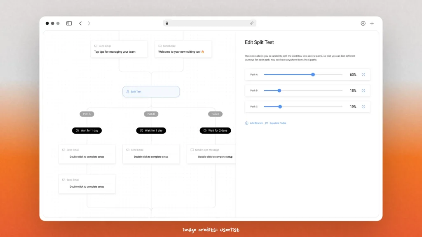Remove Path C using its minus icon
The width and height of the screenshot is (422, 237).
[x=363, y=106]
